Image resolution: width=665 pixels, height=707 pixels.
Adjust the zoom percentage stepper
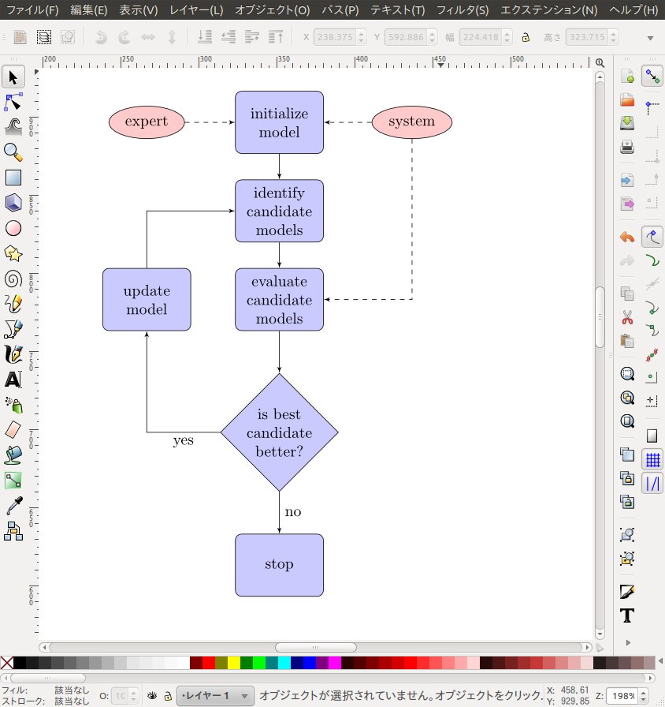[644, 696]
